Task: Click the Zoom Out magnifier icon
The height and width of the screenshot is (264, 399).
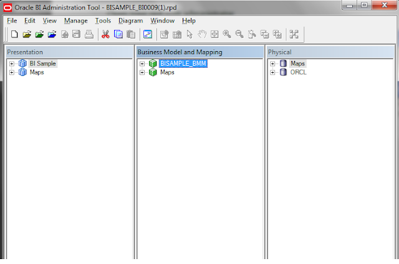Action: (x=239, y=34)
